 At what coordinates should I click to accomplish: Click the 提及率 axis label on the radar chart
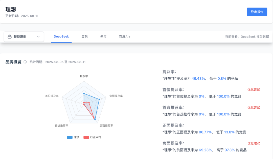click(x=84, y=76)
